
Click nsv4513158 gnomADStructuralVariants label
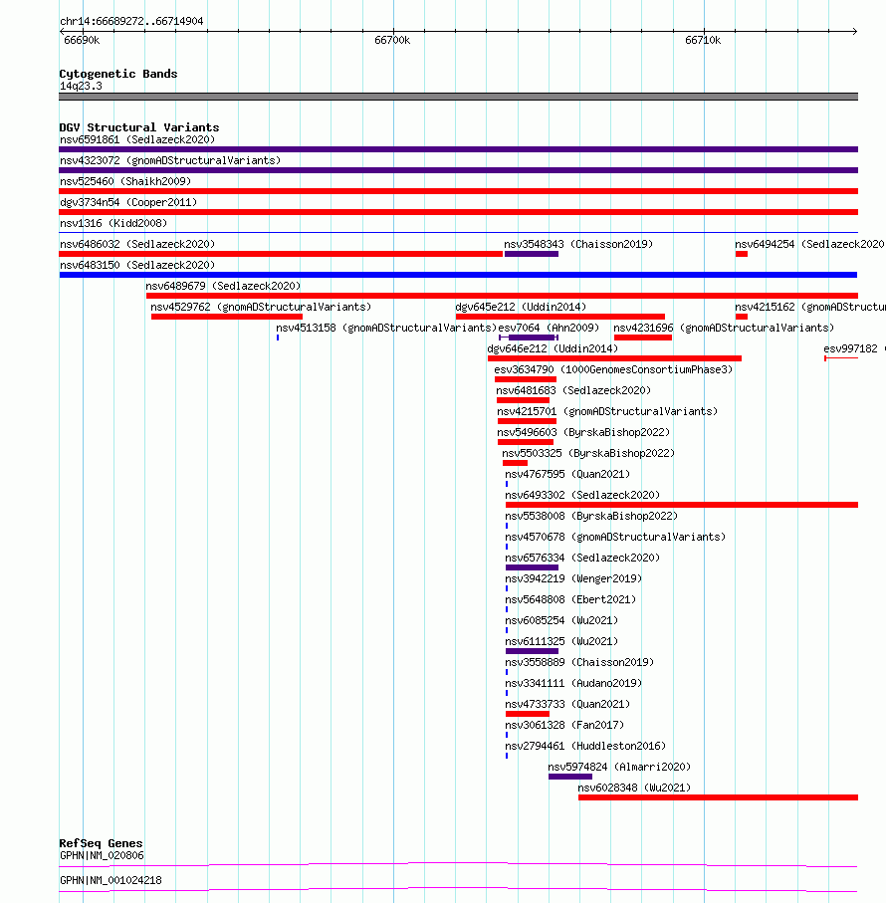[386, 328]
